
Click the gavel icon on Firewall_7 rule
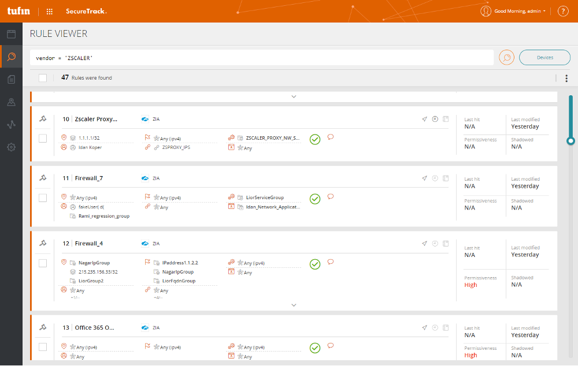click(x=43, y=178)
